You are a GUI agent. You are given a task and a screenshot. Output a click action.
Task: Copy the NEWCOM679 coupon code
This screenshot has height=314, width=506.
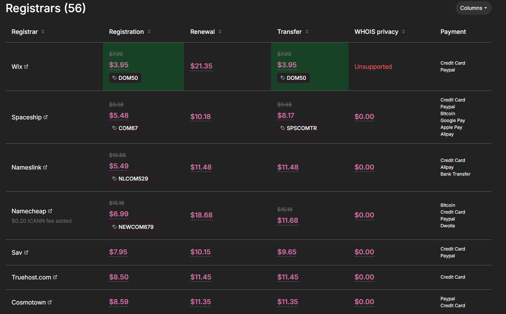pos(133,227)
